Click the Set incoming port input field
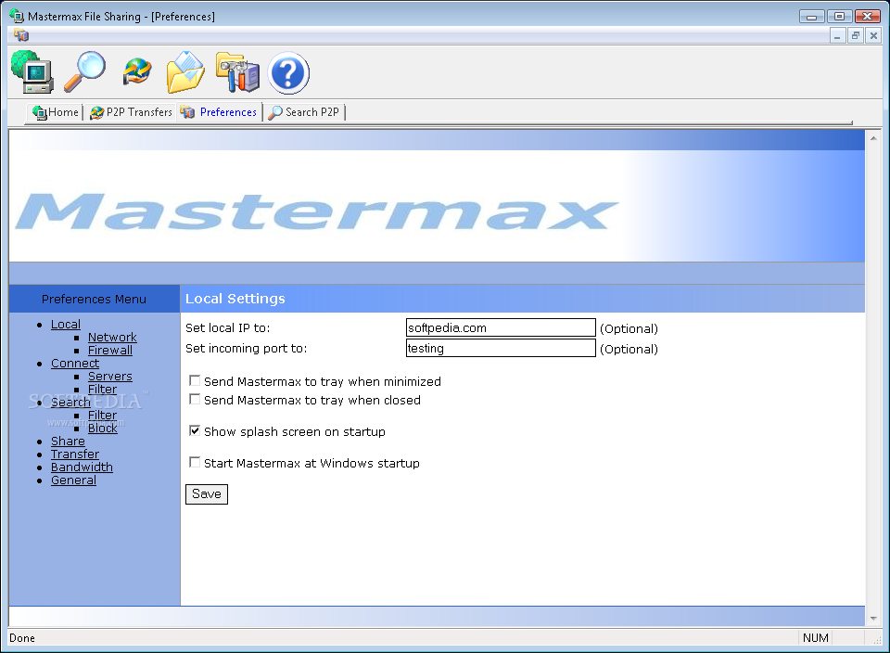Screen dimensions: 890x653 501,348
